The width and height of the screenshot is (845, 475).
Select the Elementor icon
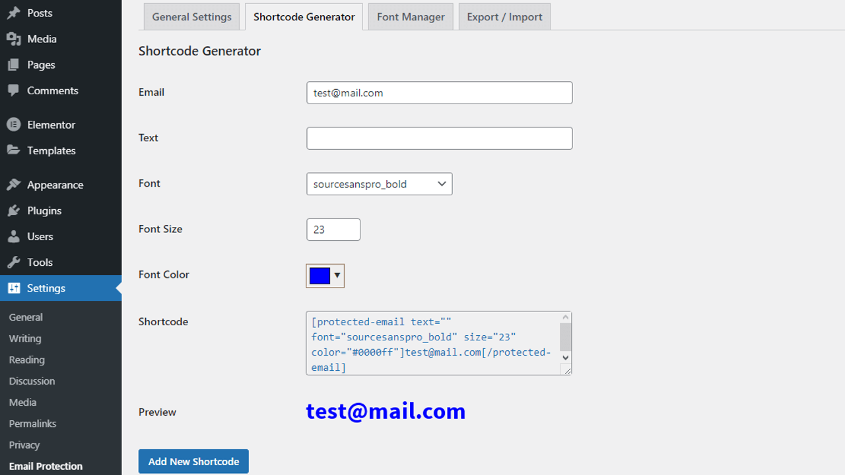pos(13,124)
